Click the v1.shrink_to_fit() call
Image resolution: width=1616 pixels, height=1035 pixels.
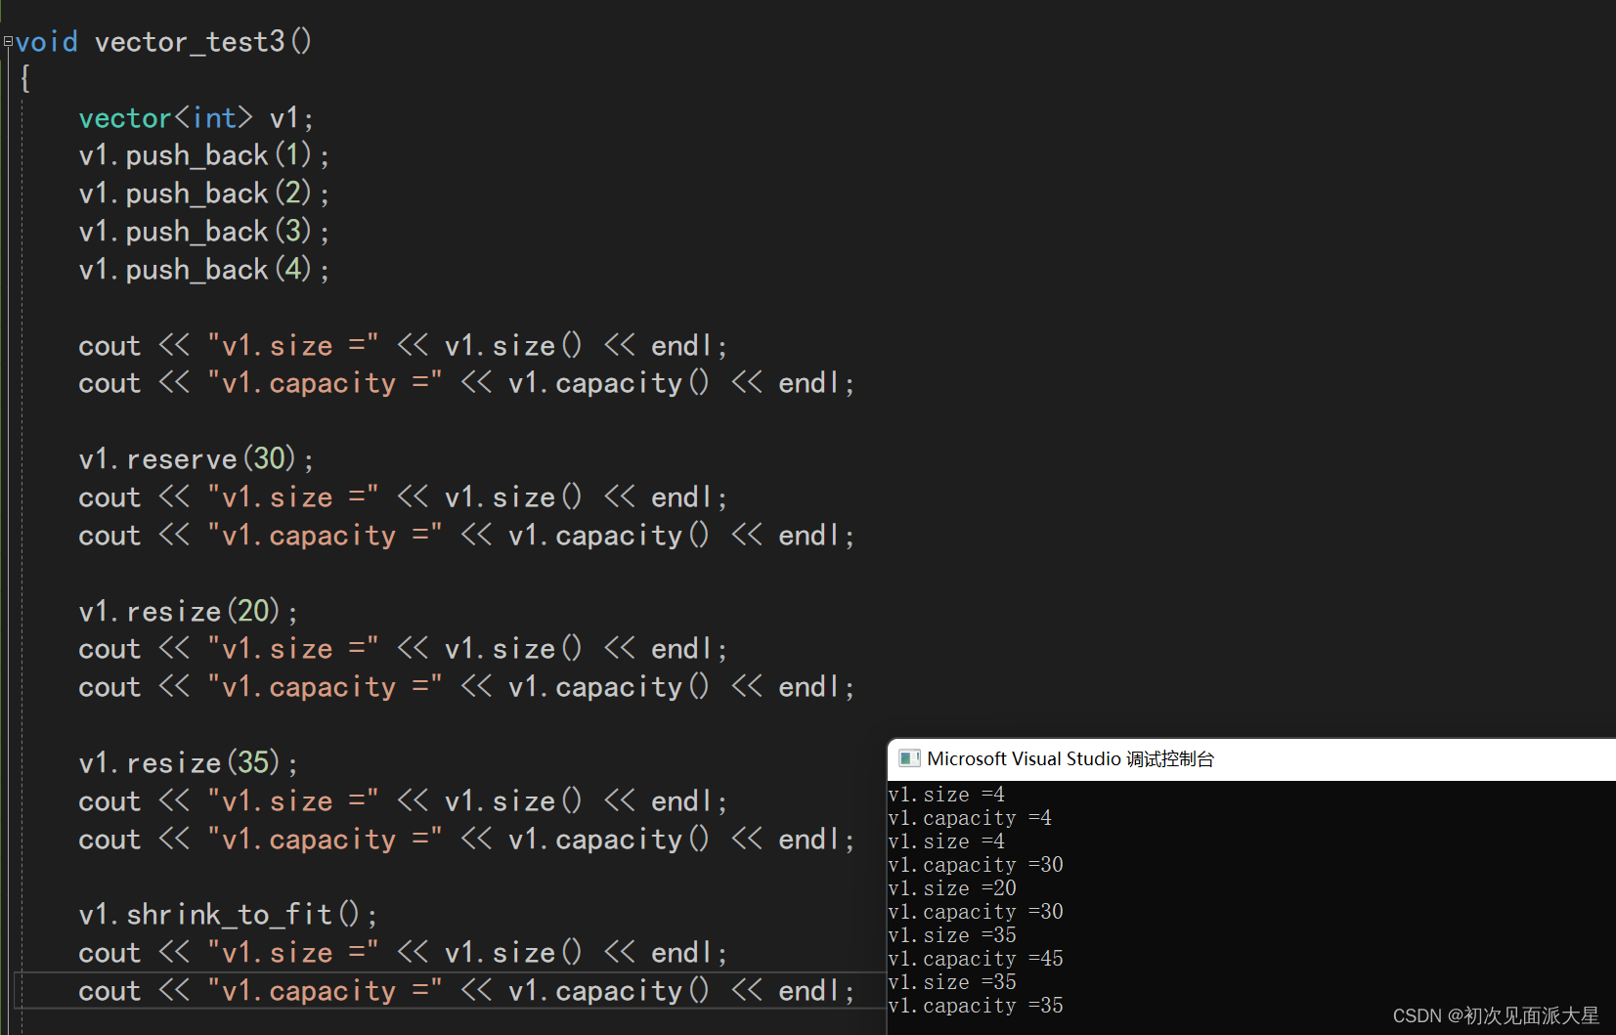[227, 913]
